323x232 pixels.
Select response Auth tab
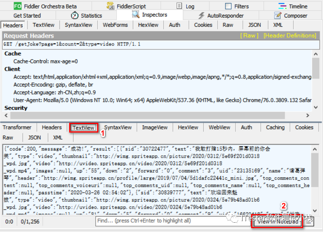tap(246, 127)
